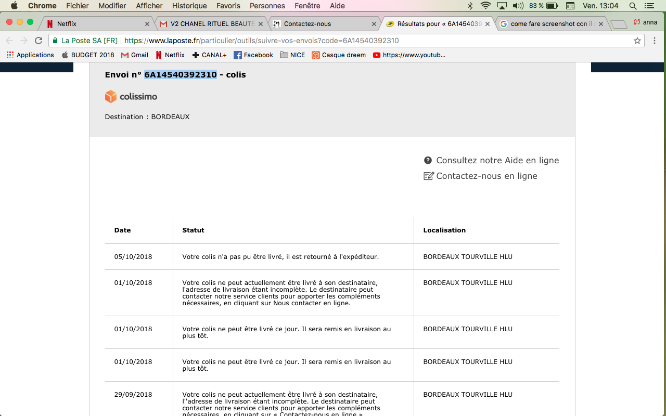Open the Wi-Fi status menu
The height and width of the screenshot is (416, 666).
click(x=485, y=6)
